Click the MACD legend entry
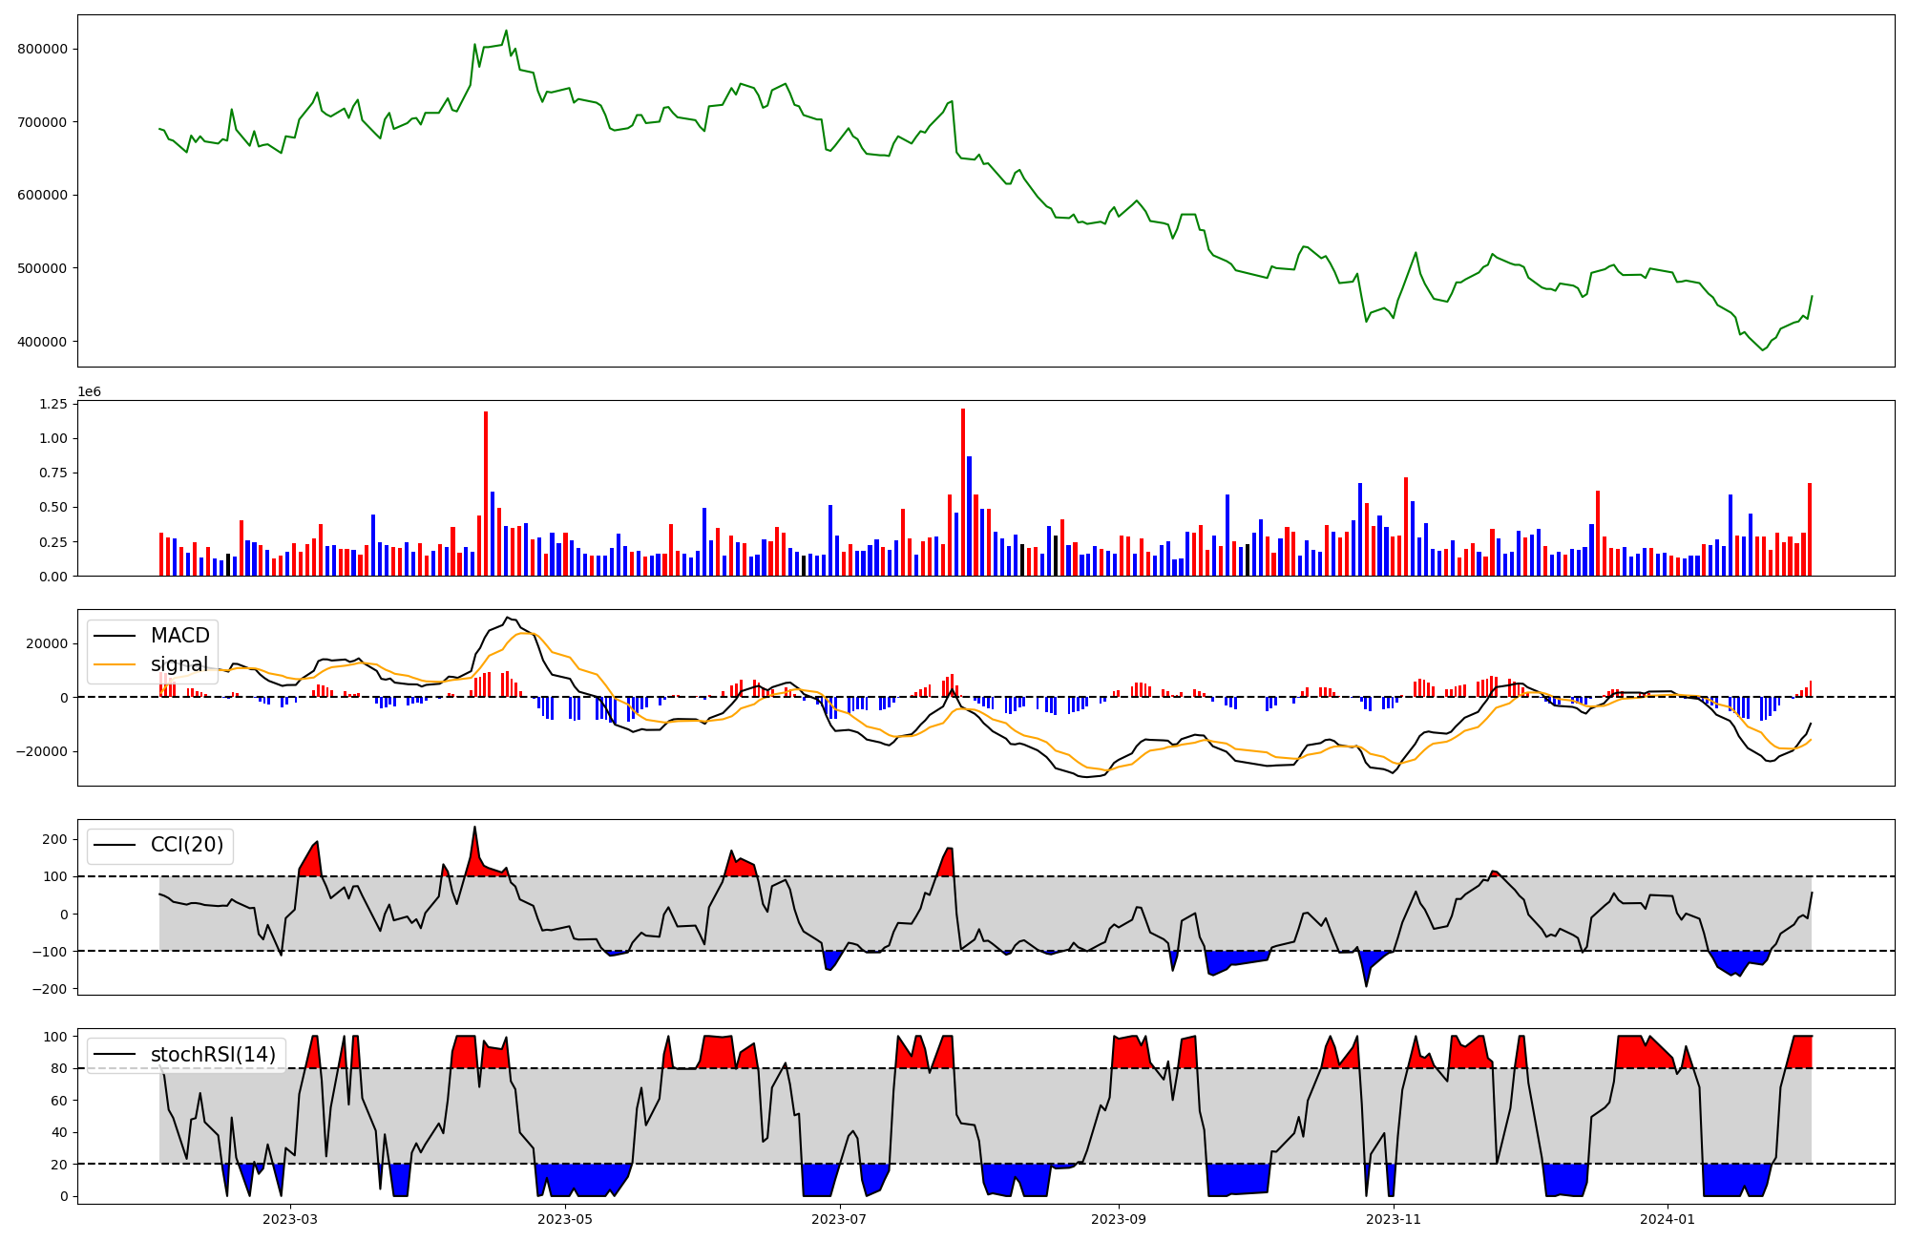 pyautogui.click(x=179, y=636)
